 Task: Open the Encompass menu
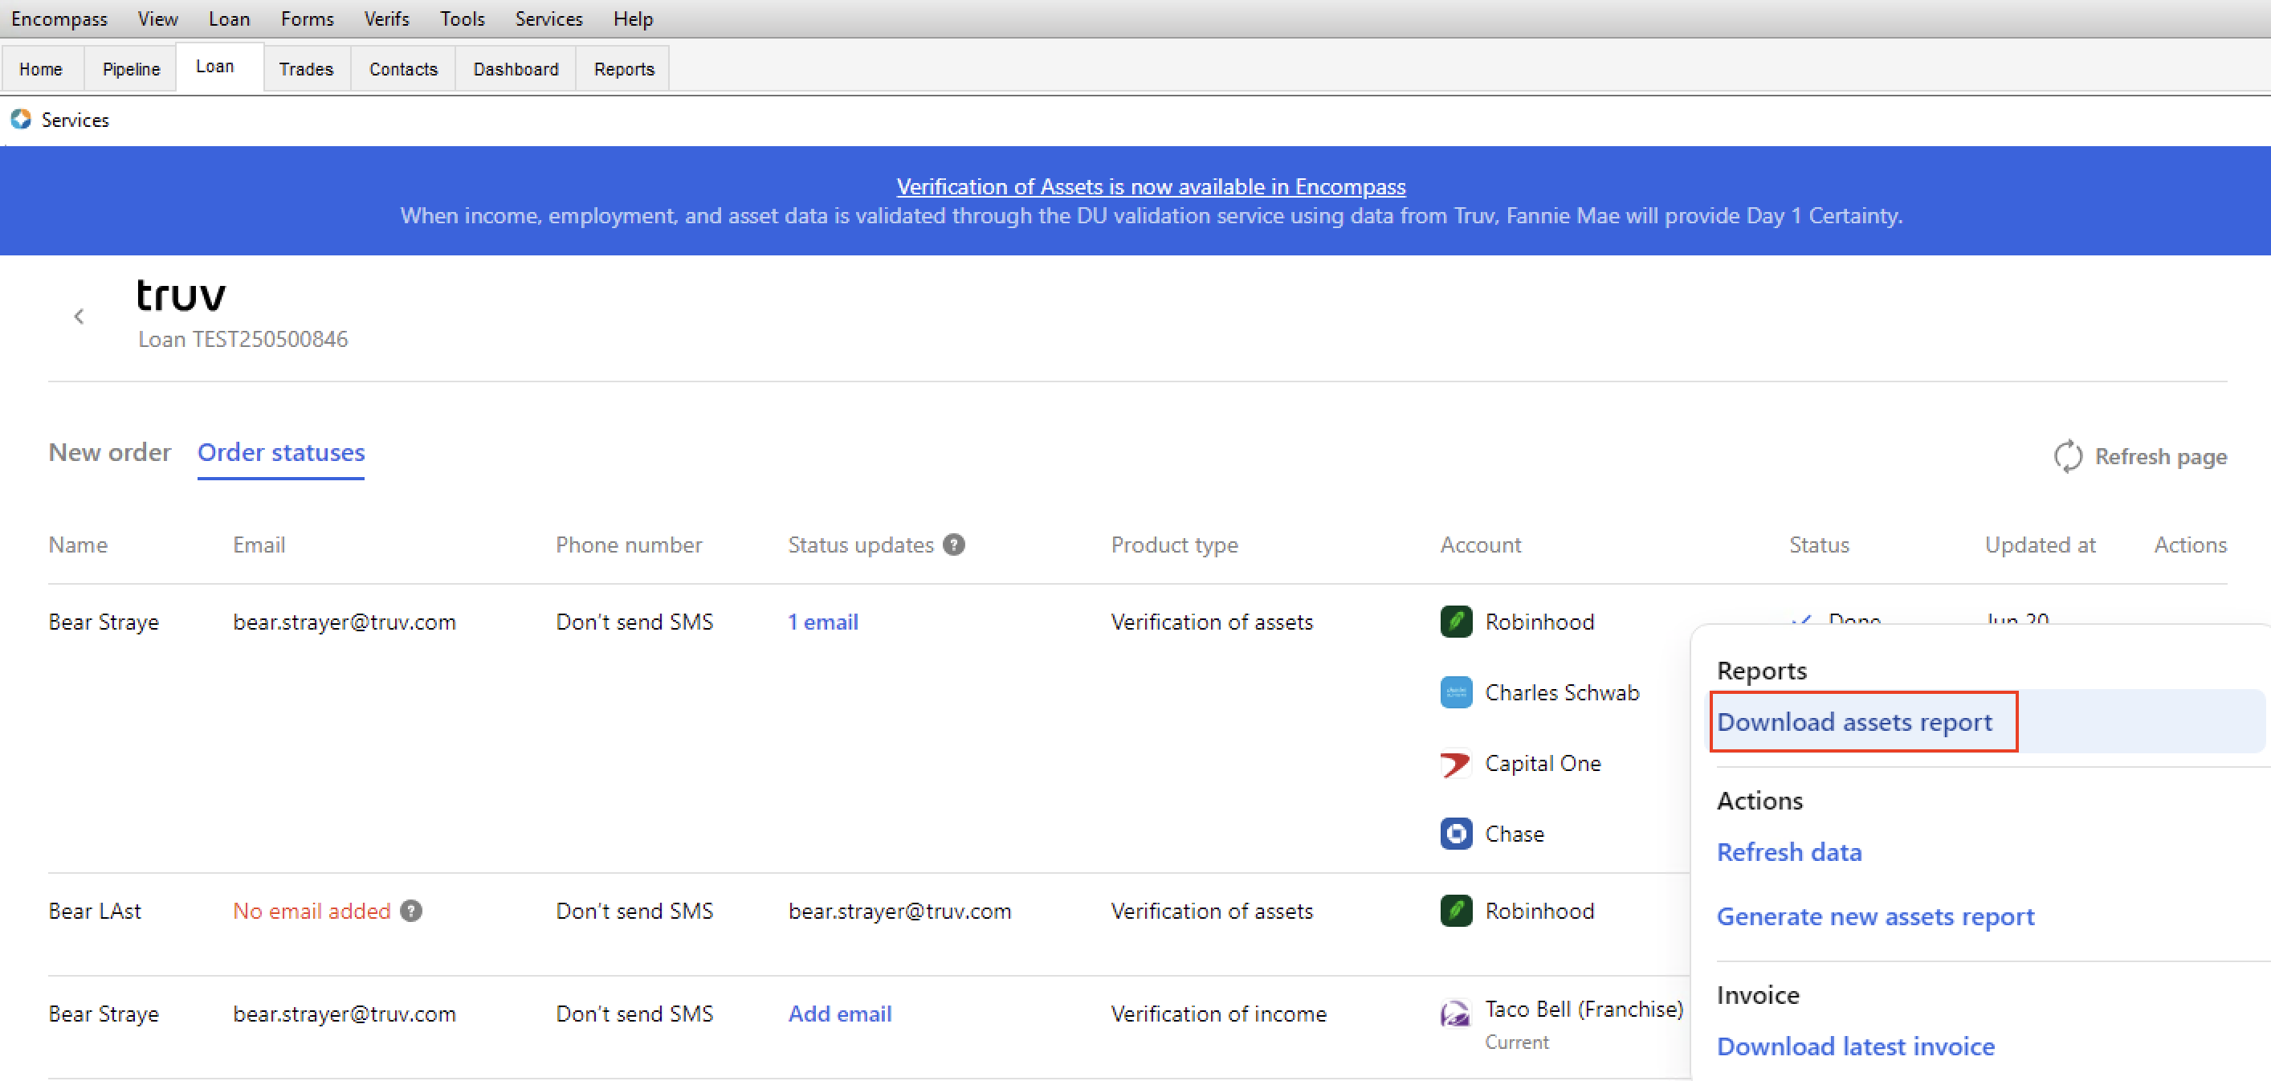[x=59, y=18]
